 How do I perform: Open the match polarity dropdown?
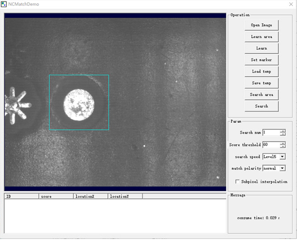[283, 168]
